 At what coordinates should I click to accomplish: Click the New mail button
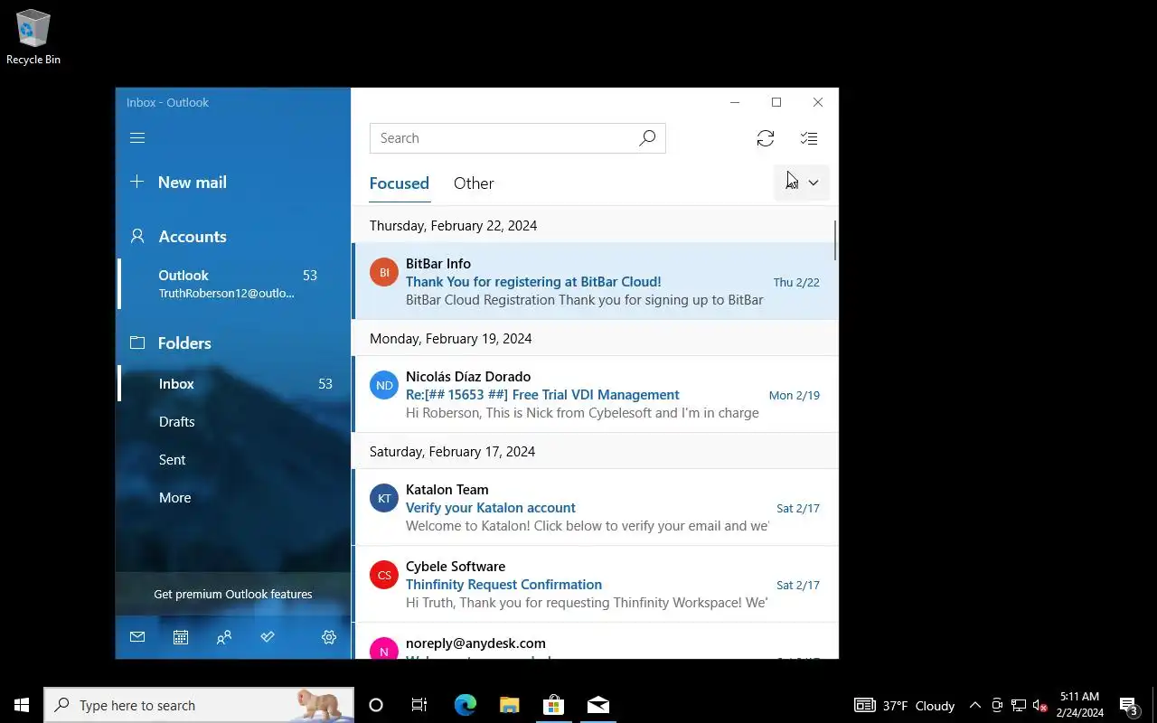coord(233,182)
